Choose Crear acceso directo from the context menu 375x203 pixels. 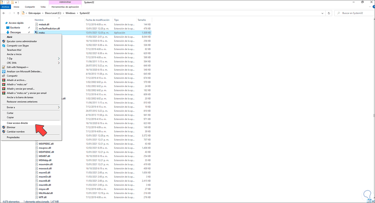[x=31, y=123]
